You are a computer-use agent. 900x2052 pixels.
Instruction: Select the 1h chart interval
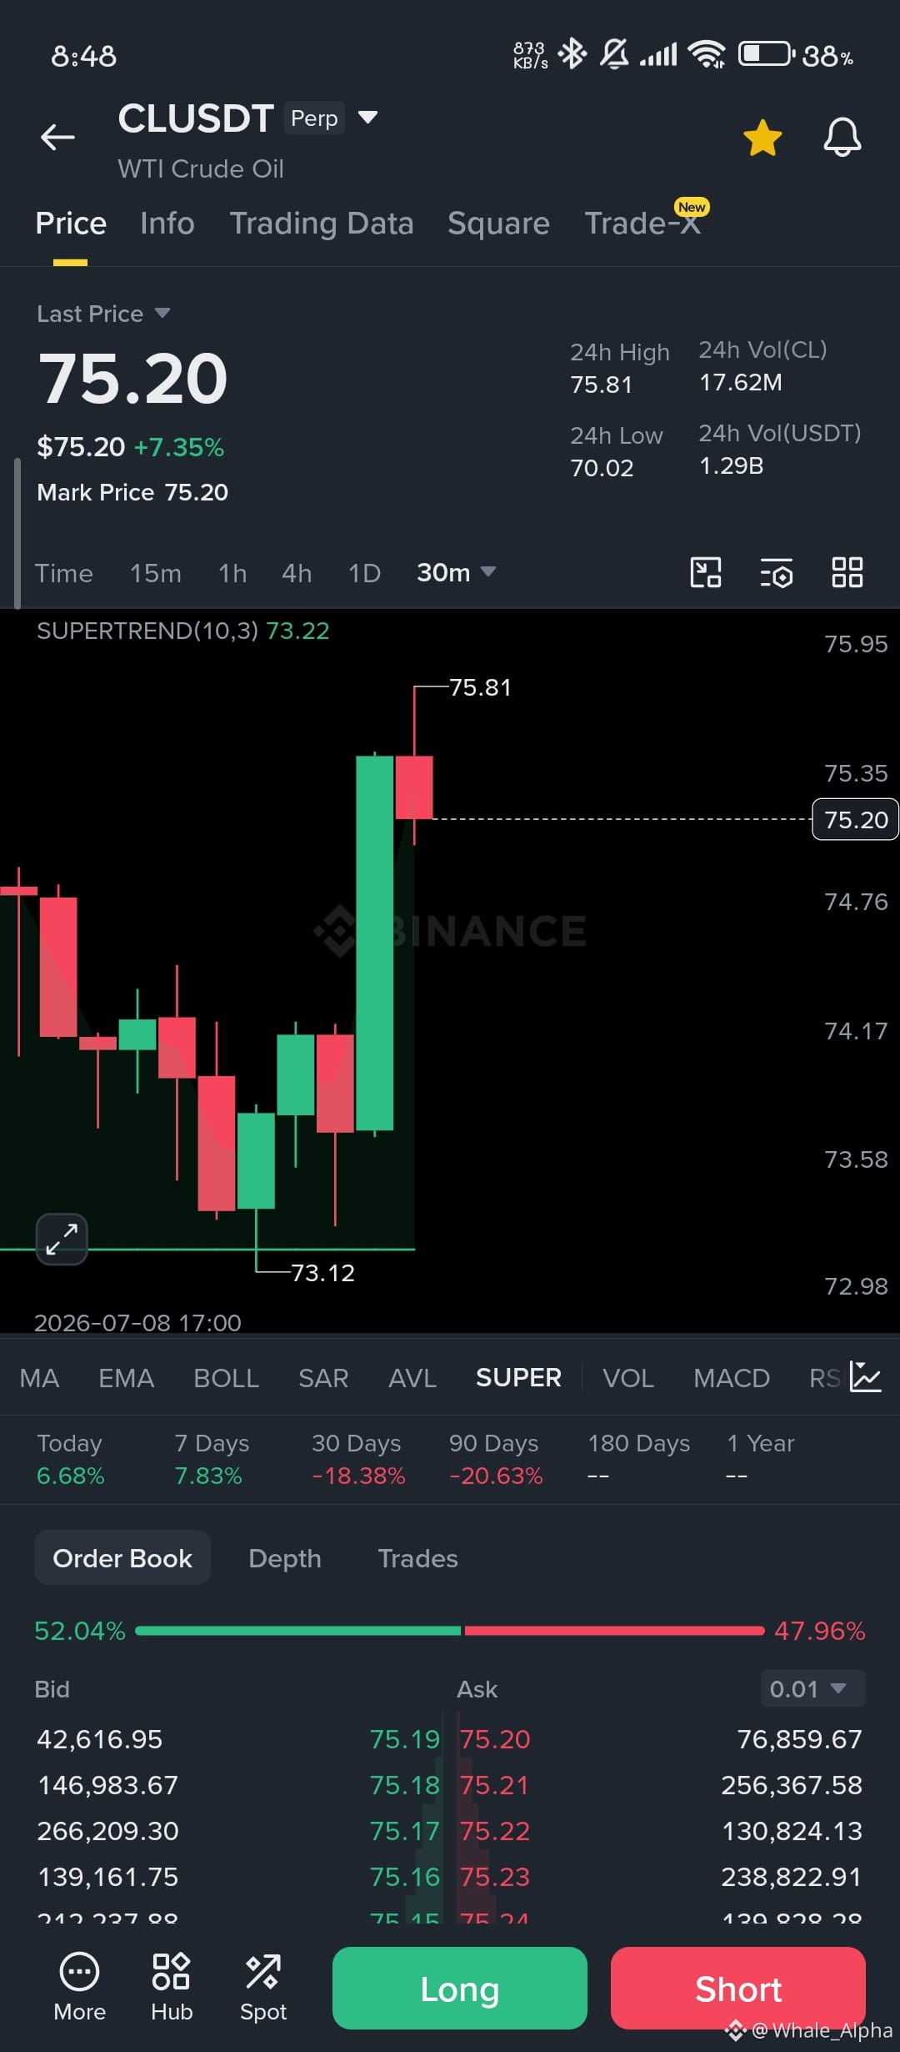[x=232, y=573]
